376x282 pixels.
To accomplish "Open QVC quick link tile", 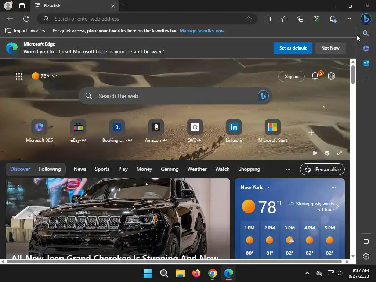I will point(195,131).
